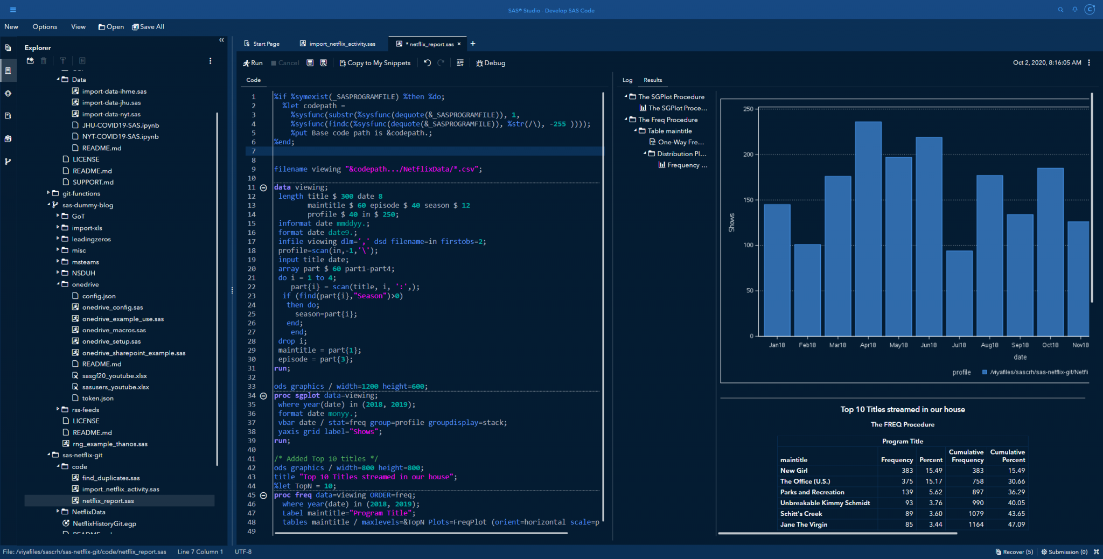Click the new folder icon in Explorer
The height and width of the screenshot is (559, 1103).
coord(30,61)
